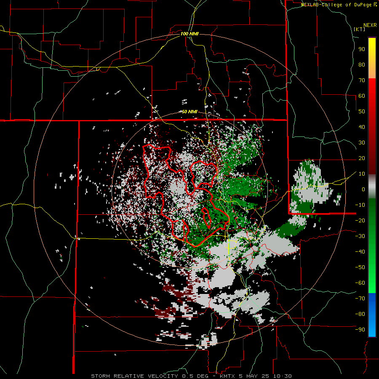Screen dimensions: 379x379
Task: Click the scale value 30
Action: pyautogui.click(x=362, y=143)
